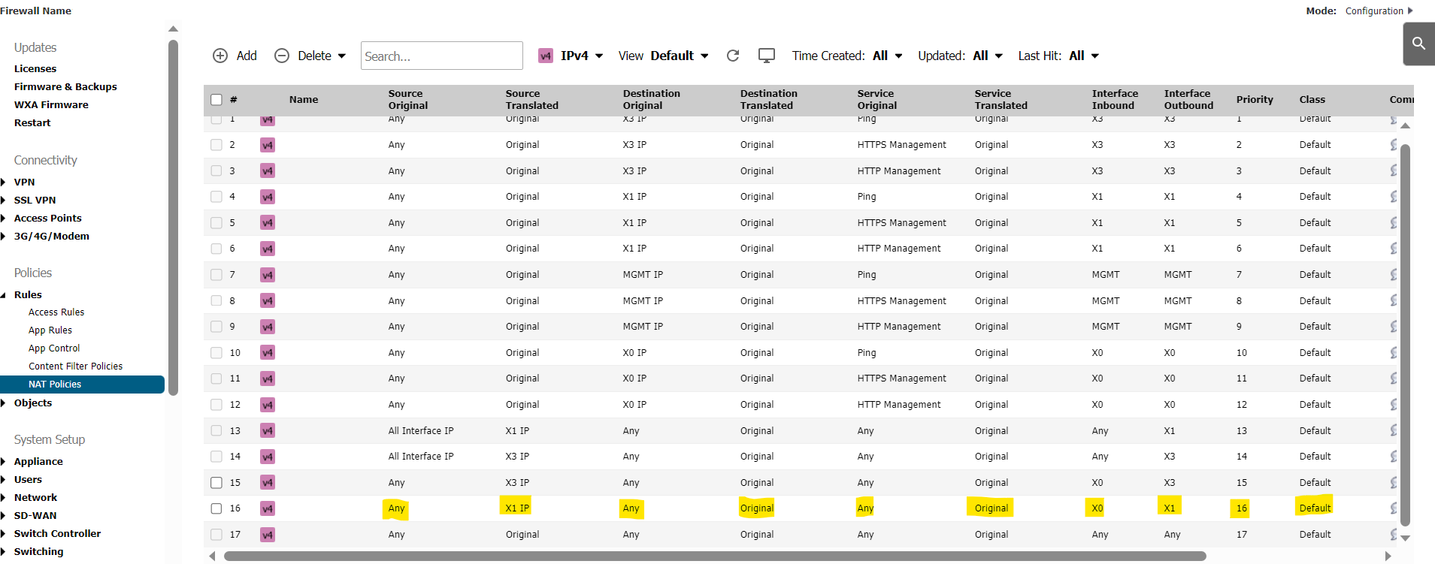Open the Time Created filter dropdown
The width and height of the screenshot is (1435, 564).
[887, 56]
